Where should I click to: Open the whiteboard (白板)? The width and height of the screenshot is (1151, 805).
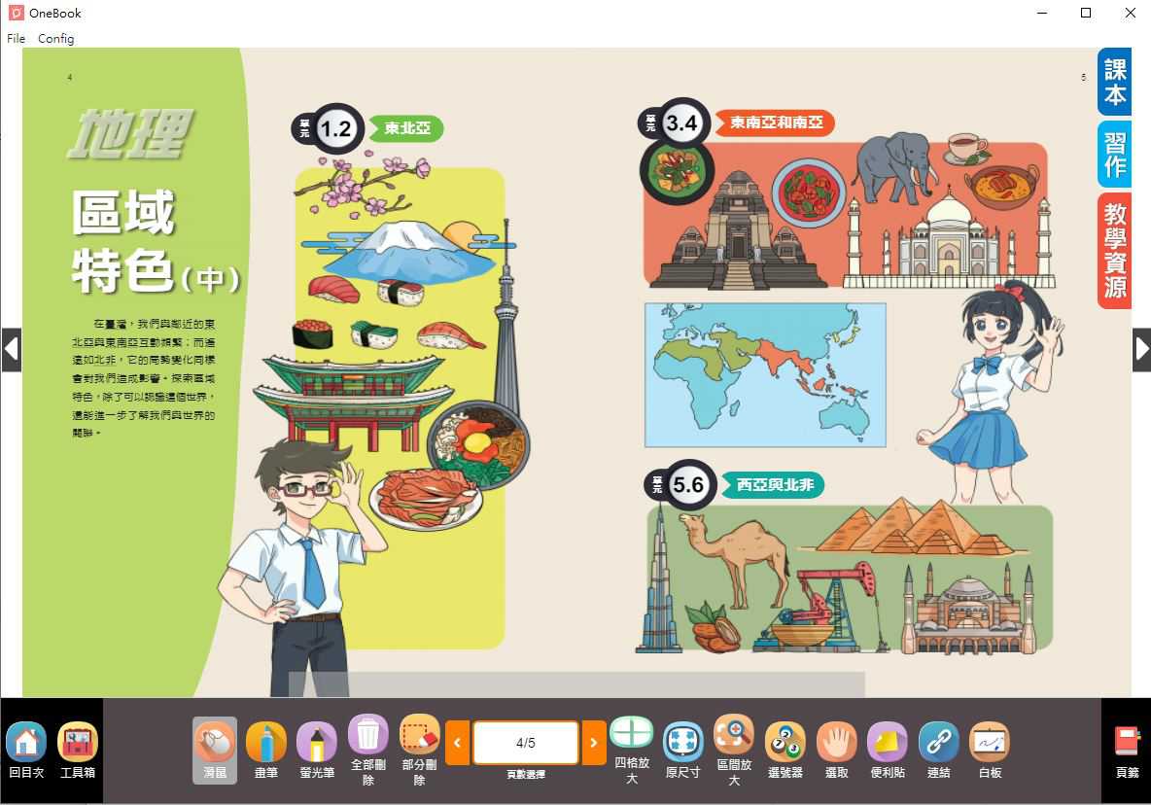(990, 750)
